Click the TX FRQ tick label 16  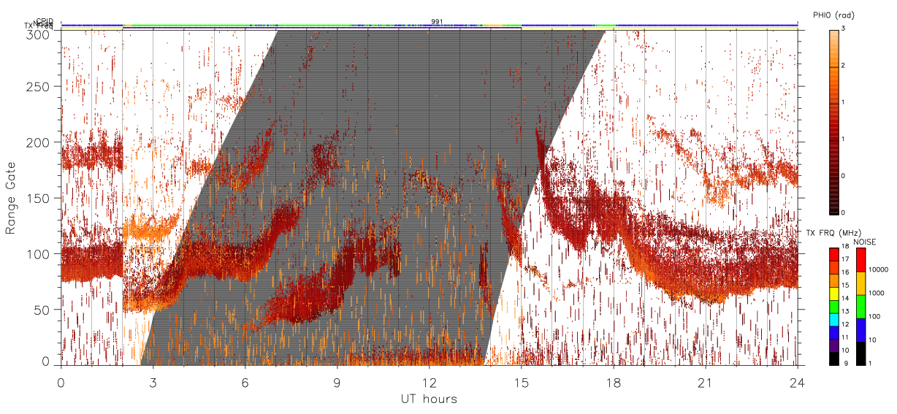pyautogui.click(x=846, y=272)
